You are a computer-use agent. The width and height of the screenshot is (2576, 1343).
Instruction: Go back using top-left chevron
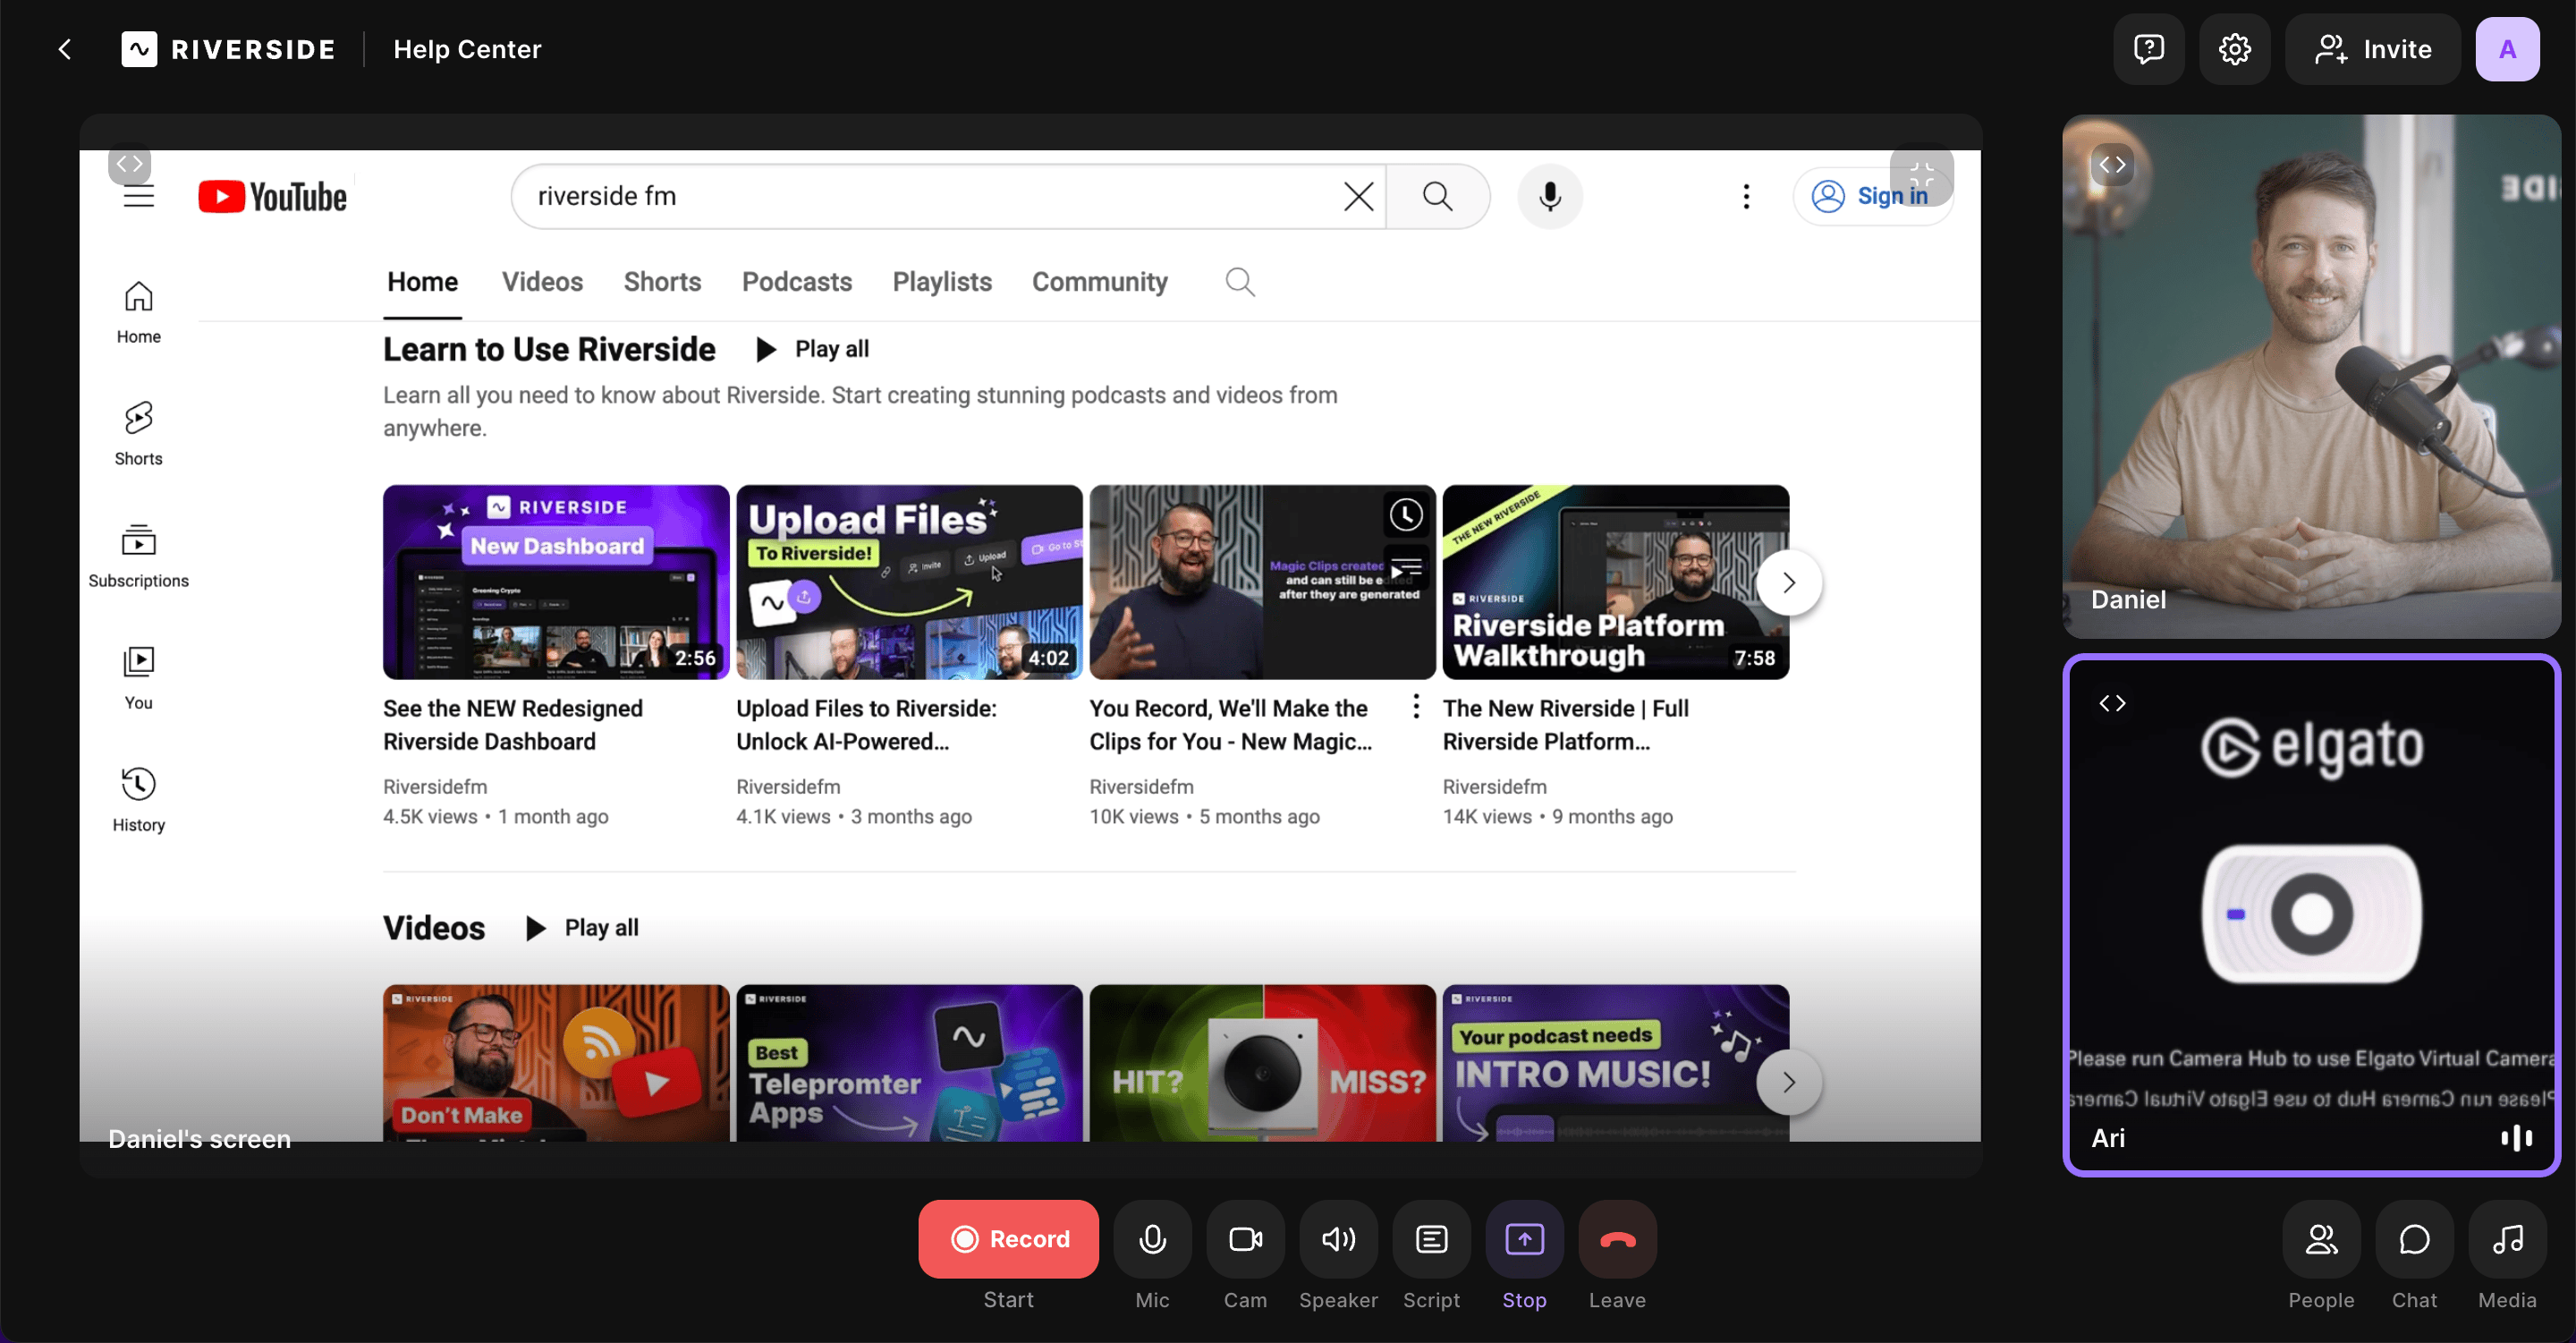pyautogui.click(x=65, y=49)
